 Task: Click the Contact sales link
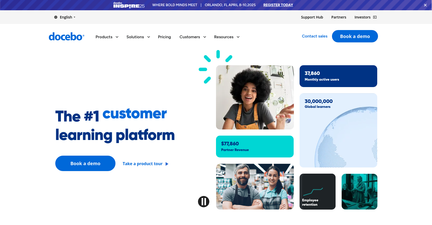pyautogui.click(x=314, y=36)
